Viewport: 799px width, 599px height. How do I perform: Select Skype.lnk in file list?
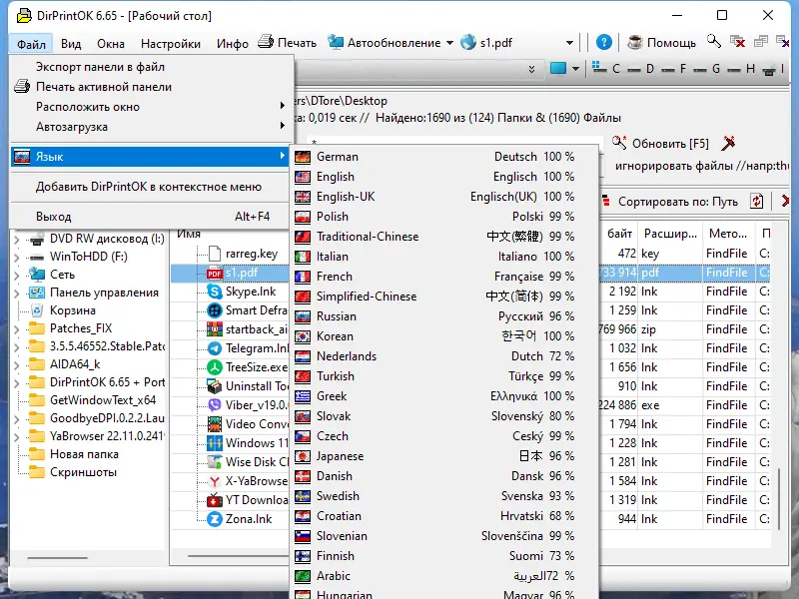pos(251,292)
